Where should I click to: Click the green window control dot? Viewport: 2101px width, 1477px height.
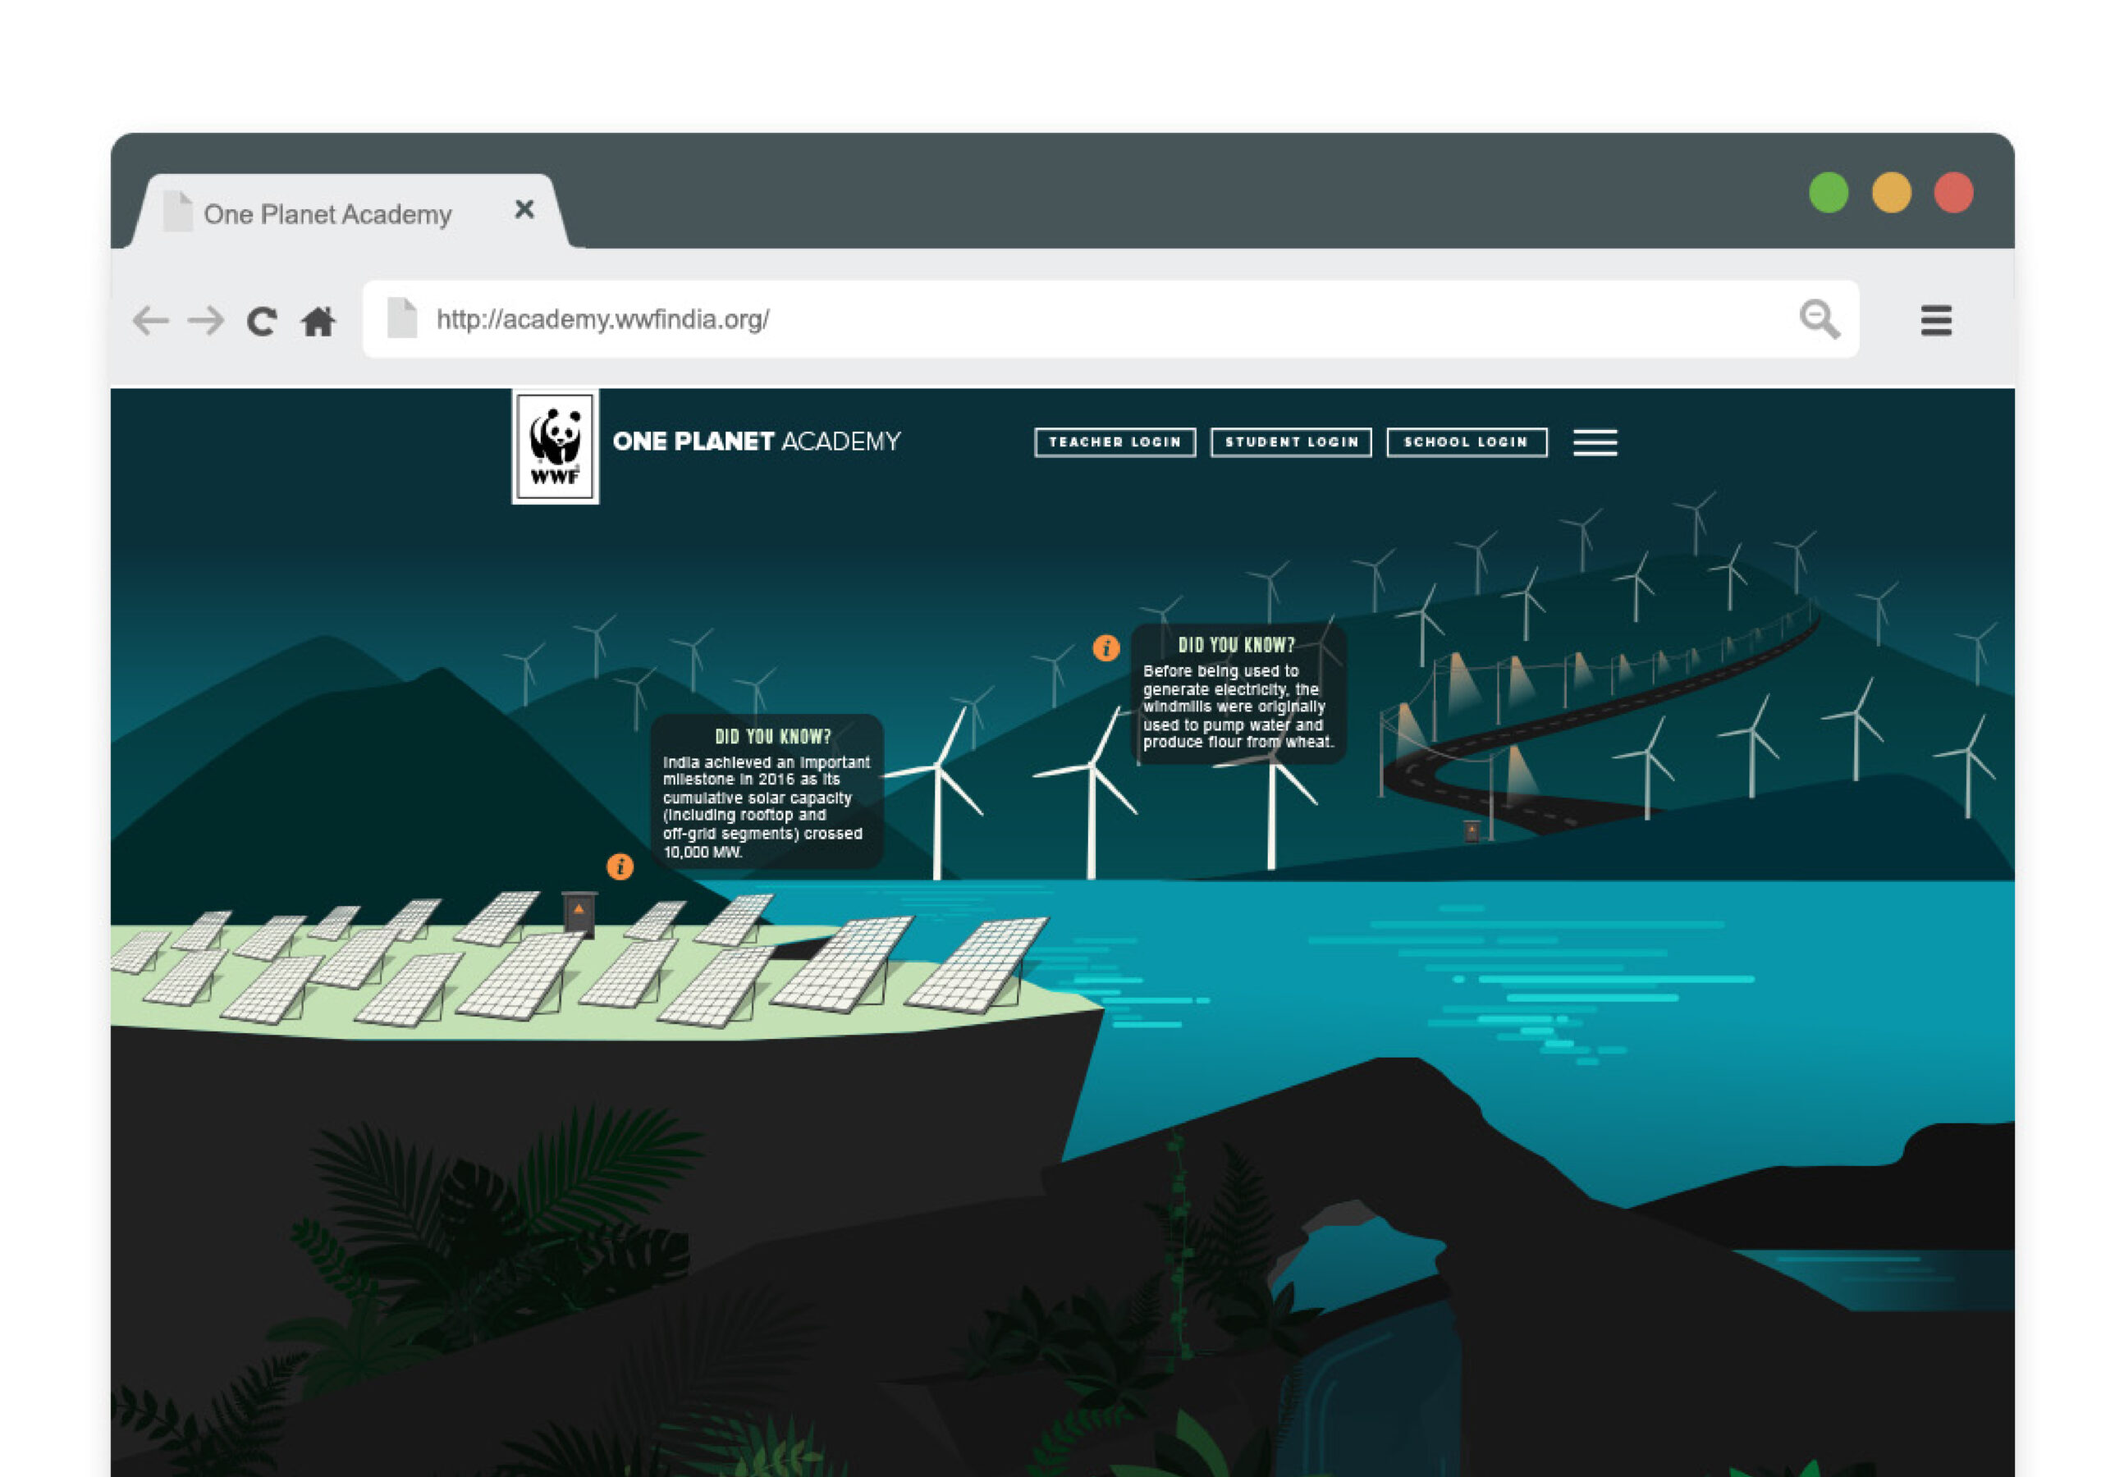click(x=1829, y=193)
